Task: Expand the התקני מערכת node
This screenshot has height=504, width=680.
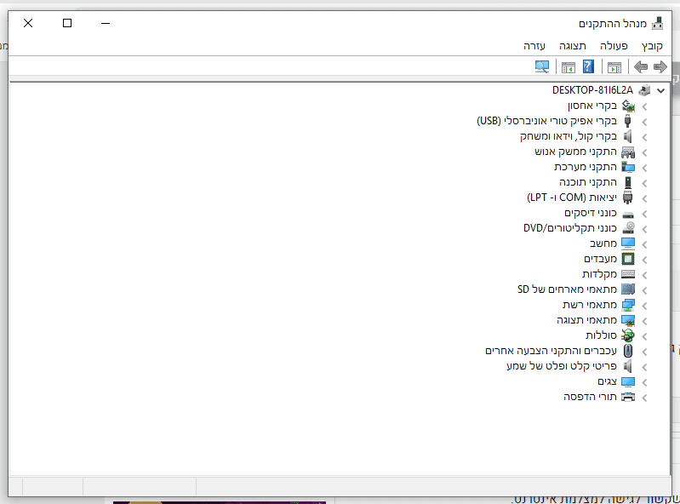Action: (645, 168)
